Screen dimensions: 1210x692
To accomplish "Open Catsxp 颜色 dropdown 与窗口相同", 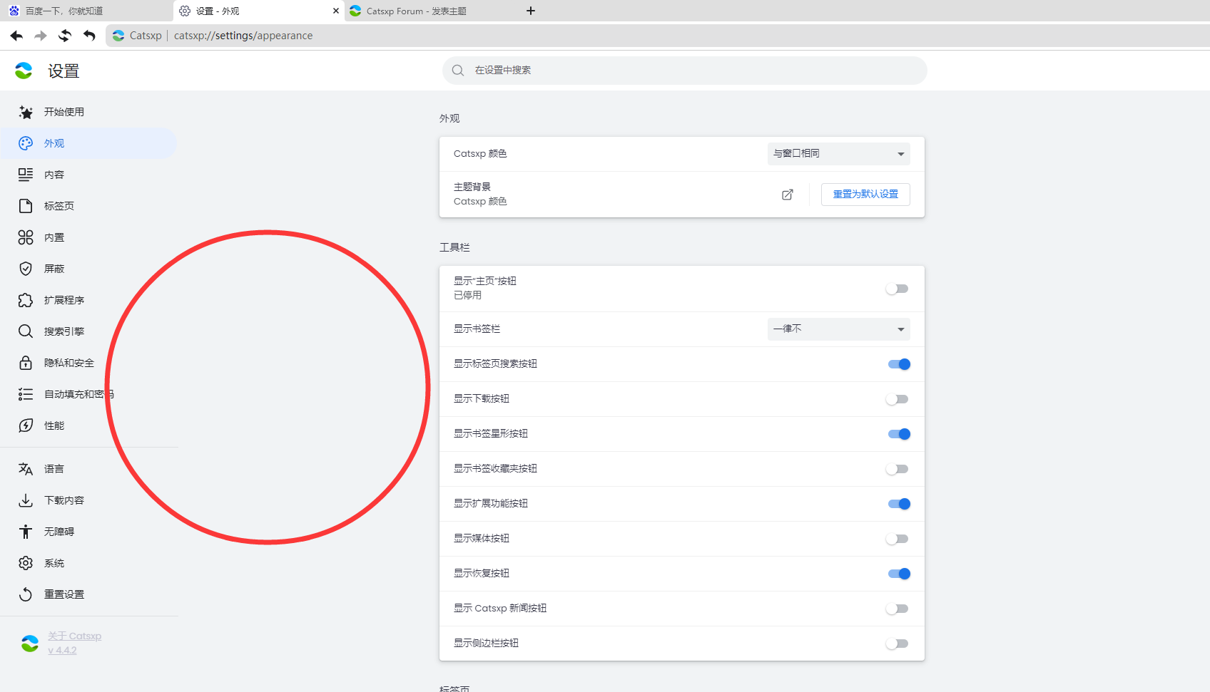I will (839, 154).
